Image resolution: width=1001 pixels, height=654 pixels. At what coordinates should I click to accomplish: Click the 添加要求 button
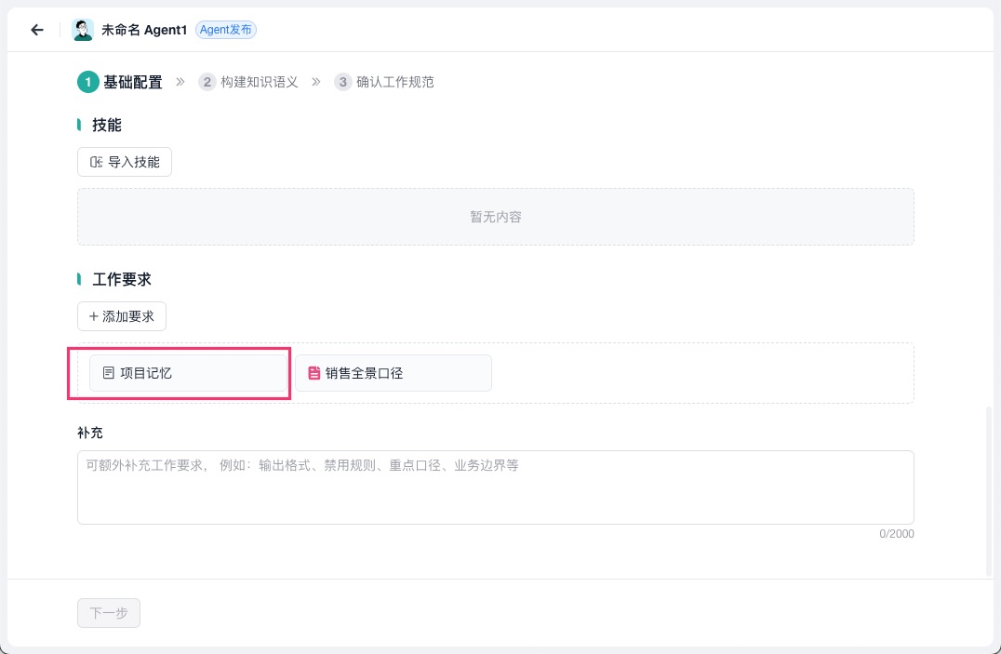point(122,317)
